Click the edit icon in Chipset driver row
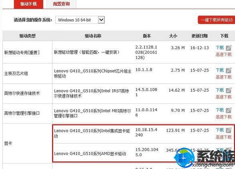The height and width of the screenshot is (169, 235). click(x=229, y=71)
